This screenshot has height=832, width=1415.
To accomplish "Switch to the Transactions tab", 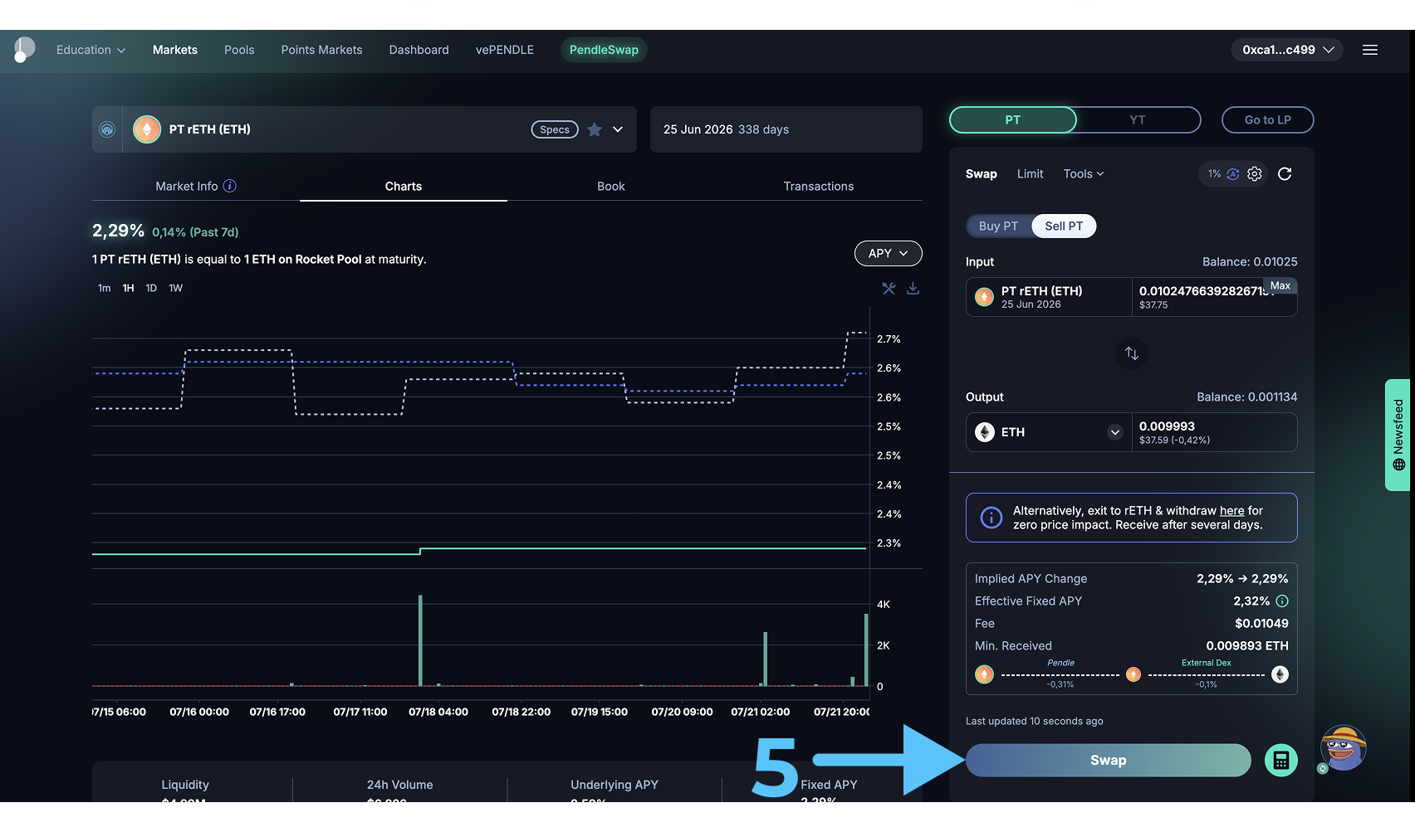I will point(818,187).
